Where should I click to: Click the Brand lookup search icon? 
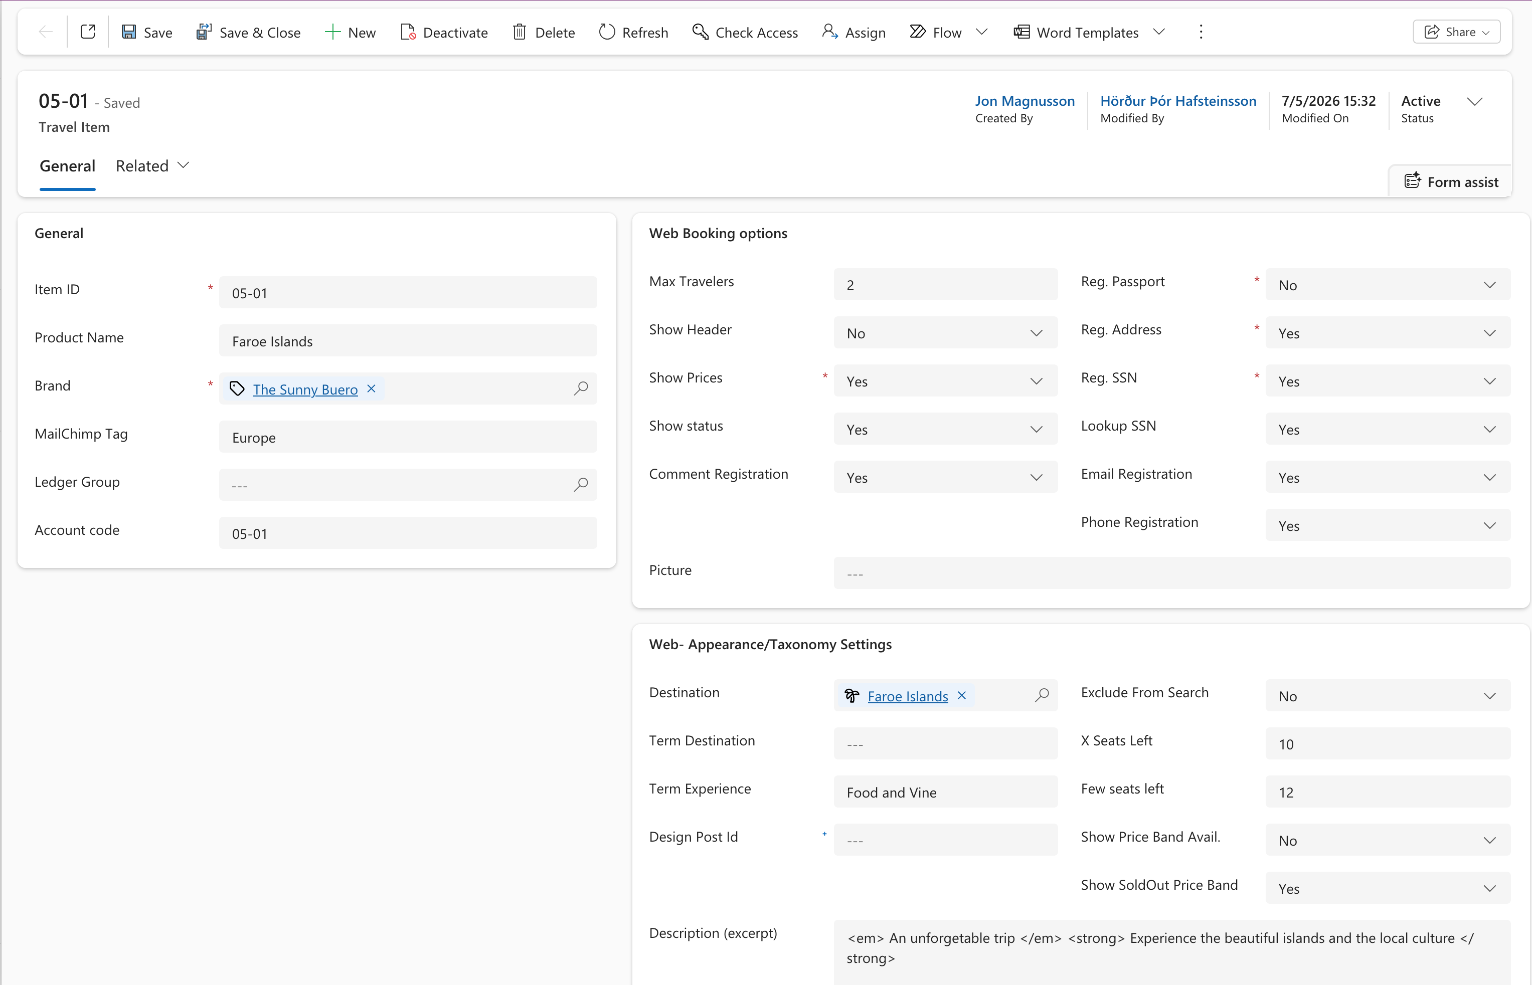tap(581, 388)
